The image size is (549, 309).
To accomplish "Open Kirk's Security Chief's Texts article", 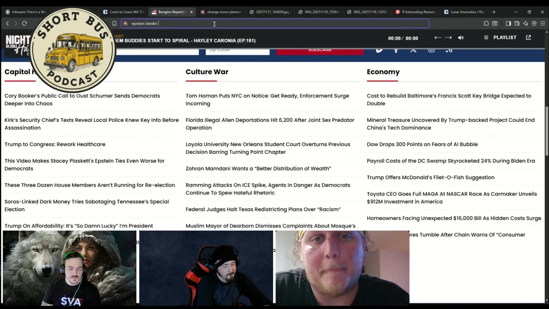I will [x=91, y=124].
